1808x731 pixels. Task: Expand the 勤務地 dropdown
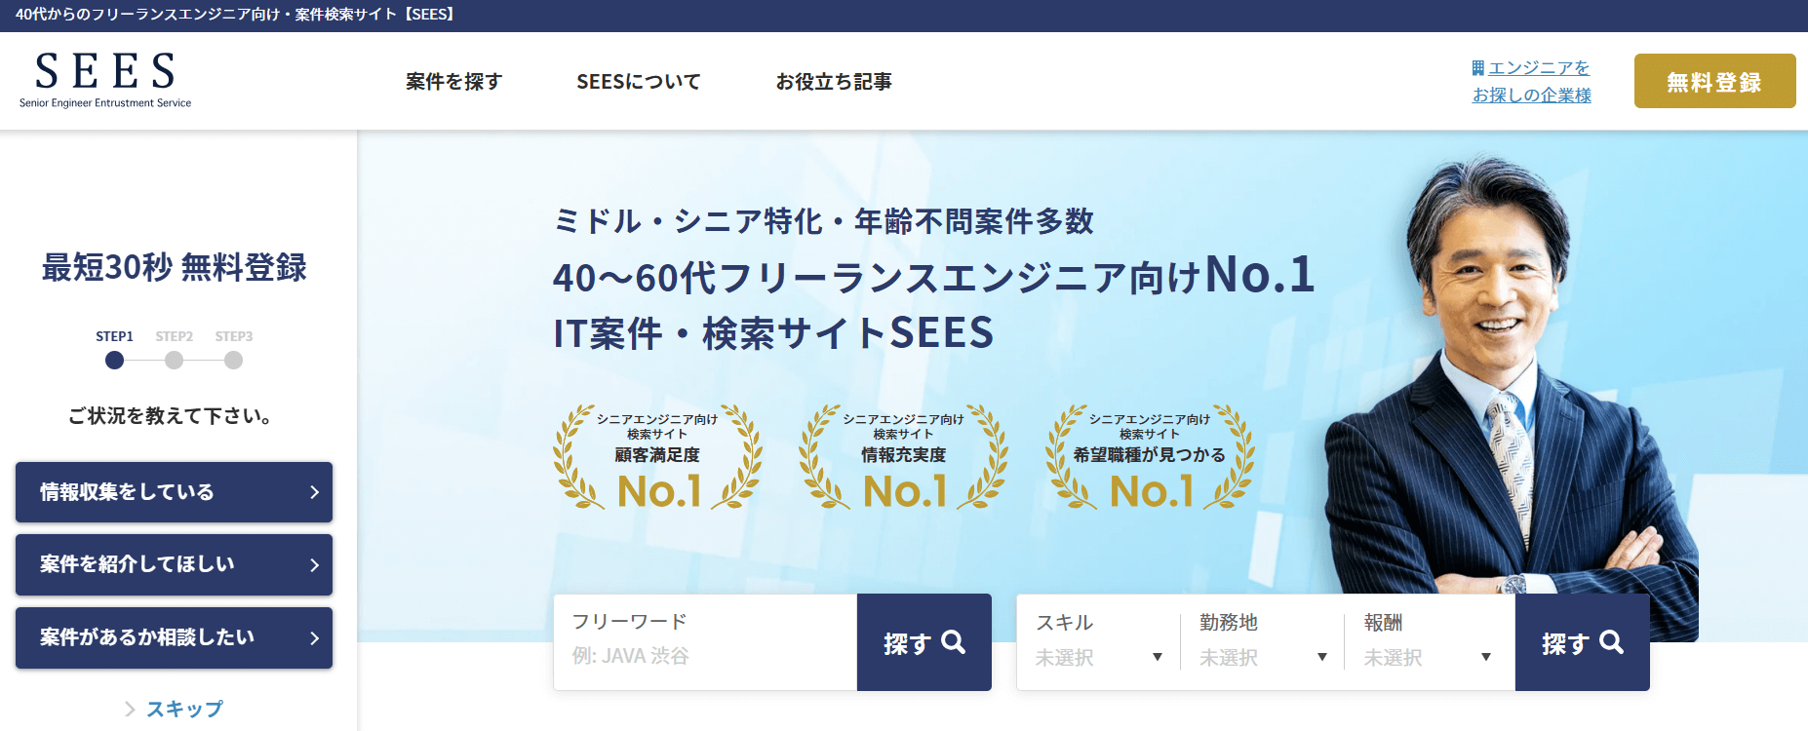(x=1263, y=643)
